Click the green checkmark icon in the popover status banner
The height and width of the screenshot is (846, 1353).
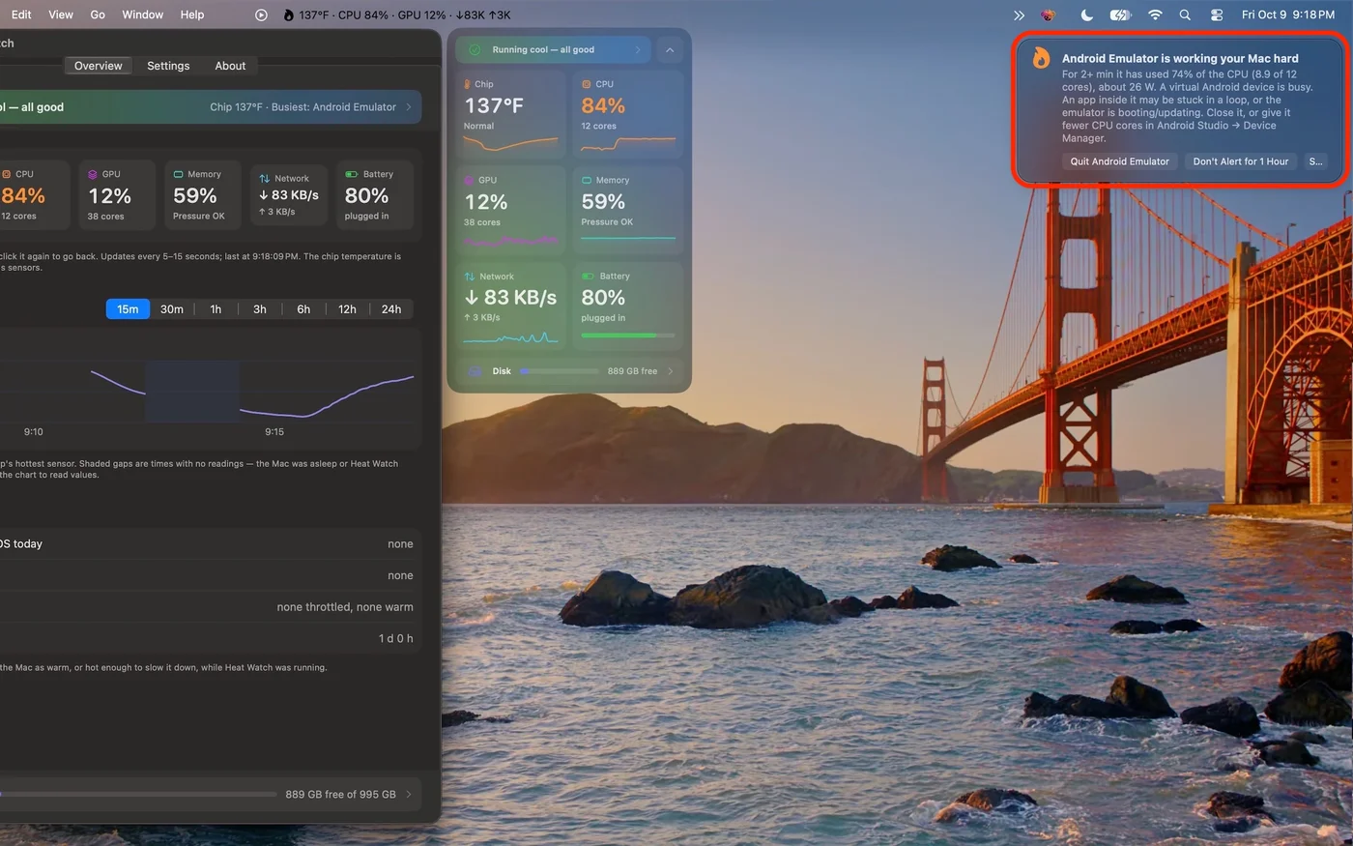475,49
